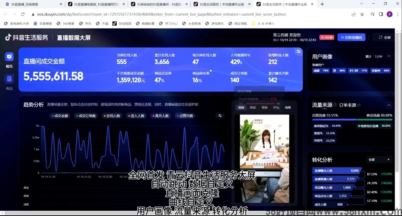
Task: Open the purple B profile avatar
Action: (x=389, y=14)
